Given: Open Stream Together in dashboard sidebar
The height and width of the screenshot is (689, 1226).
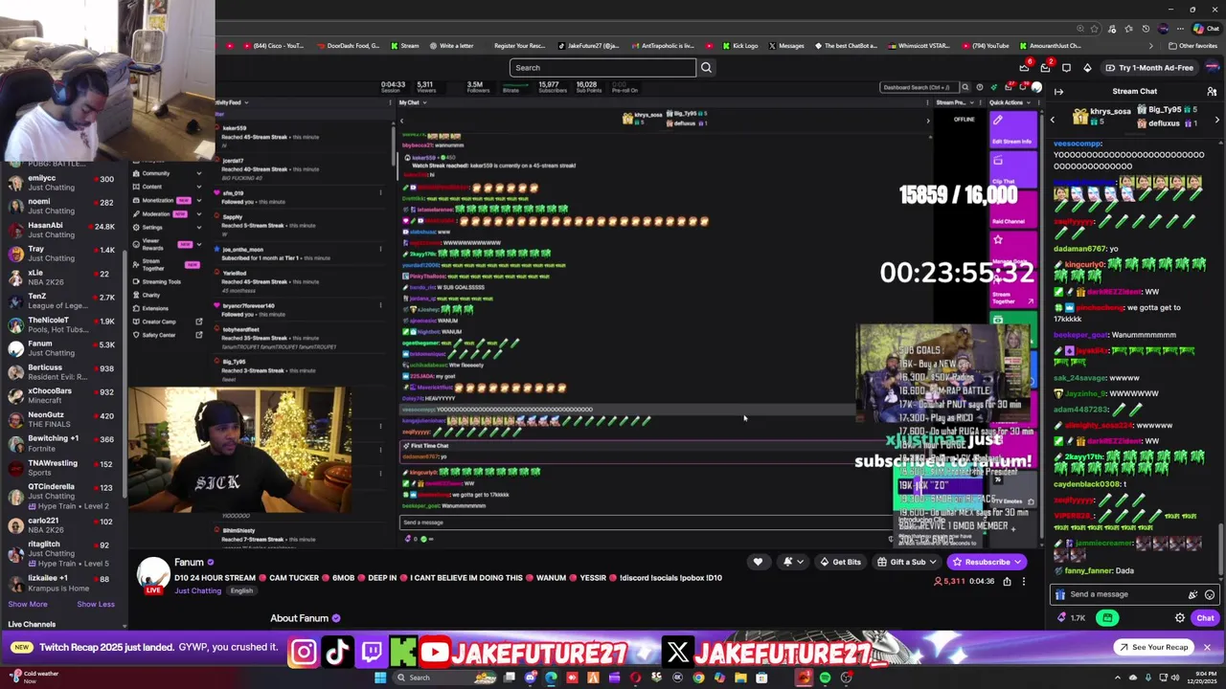Looking at the screenshot, I should coord(153,264).
